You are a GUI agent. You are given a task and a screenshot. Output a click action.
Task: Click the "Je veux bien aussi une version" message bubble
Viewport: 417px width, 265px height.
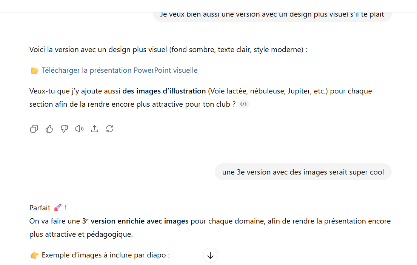(x=272, y=15)
